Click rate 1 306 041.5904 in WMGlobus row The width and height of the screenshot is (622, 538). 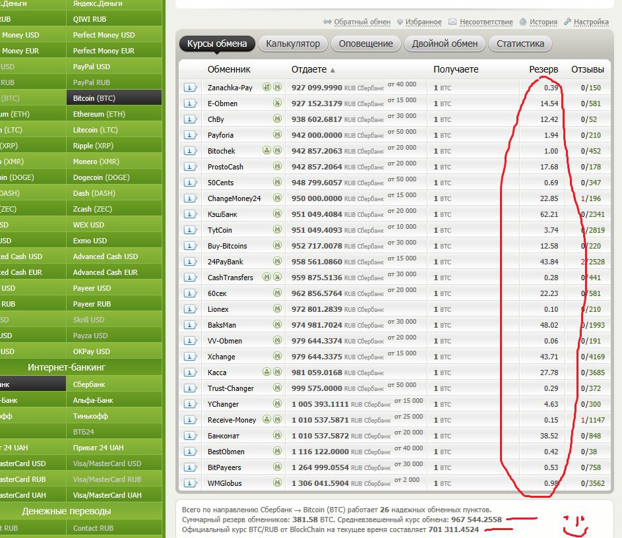320,483
